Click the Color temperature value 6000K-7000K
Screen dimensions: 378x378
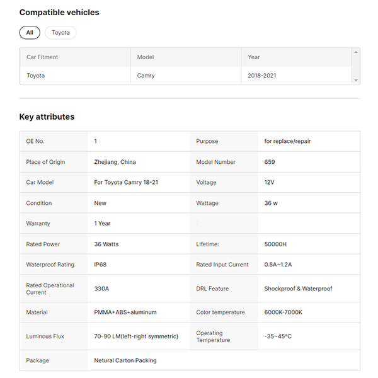pyautogui.click(x=283, y=312)
